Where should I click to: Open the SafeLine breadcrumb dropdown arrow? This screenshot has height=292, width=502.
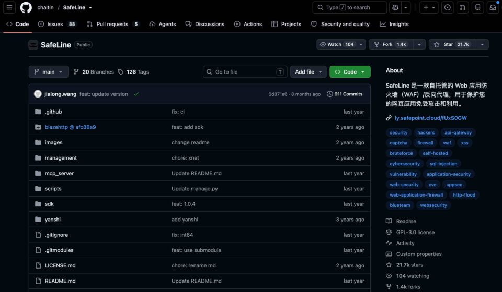(90, 8)
